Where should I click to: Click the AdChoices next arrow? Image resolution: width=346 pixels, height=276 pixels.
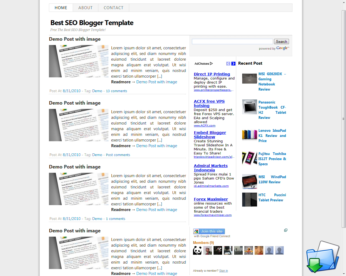click(233, 64)
